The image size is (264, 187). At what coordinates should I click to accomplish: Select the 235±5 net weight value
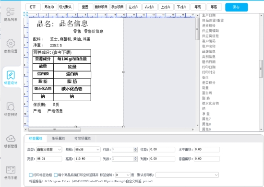[56, 46]
